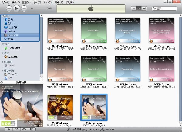Open the search magnifier dropdown

(x=154, y=8)
